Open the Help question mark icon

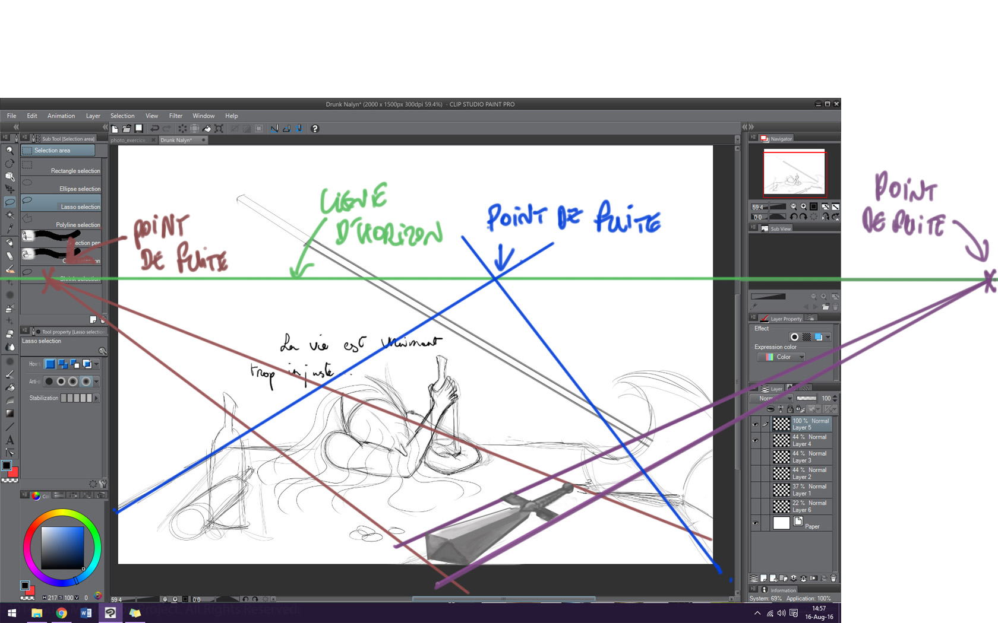[315, 128]
